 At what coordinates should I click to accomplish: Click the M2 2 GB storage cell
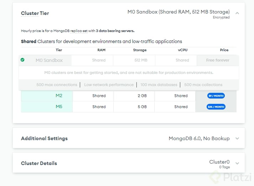tap(142, 96)
